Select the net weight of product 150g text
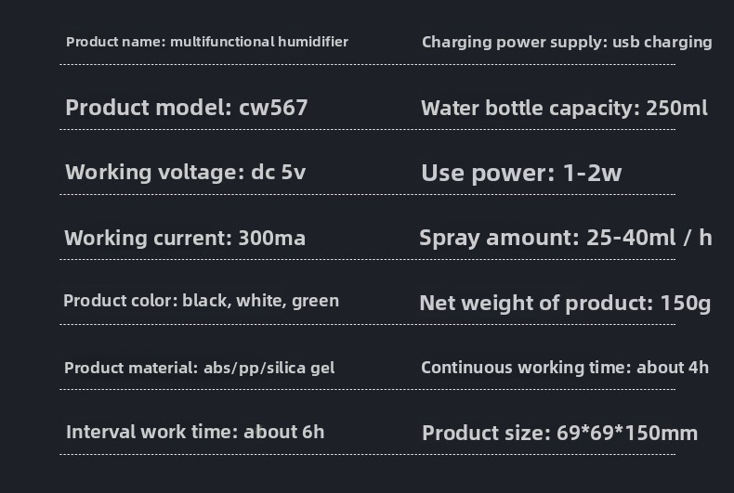Screen dimensions: 734x493 [565, 303]
